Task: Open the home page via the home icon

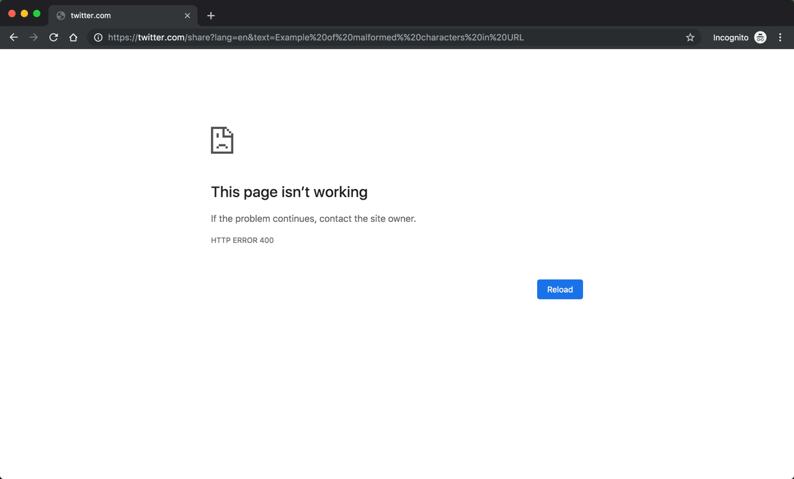Action: pos(73,37)
